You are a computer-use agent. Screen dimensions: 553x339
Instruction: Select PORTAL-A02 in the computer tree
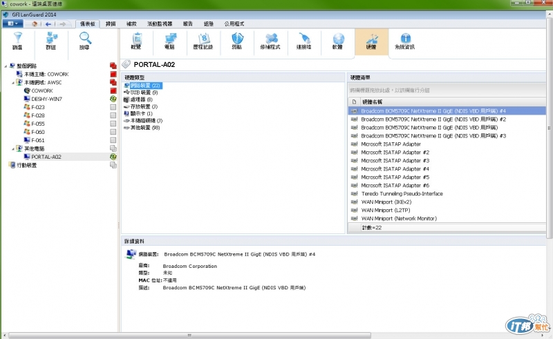(46, 157)
